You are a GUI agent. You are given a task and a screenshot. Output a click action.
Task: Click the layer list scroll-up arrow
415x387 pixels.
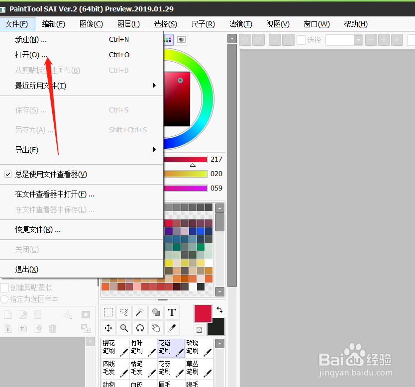(90, 342)
